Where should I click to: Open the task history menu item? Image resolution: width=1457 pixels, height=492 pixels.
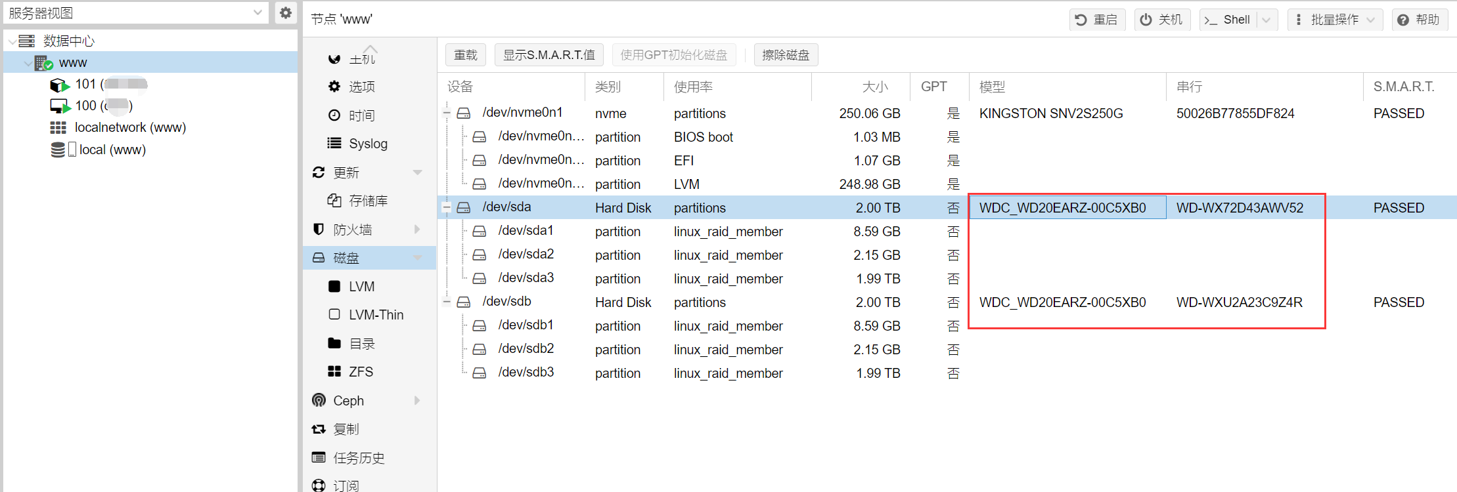pos(359,458)
